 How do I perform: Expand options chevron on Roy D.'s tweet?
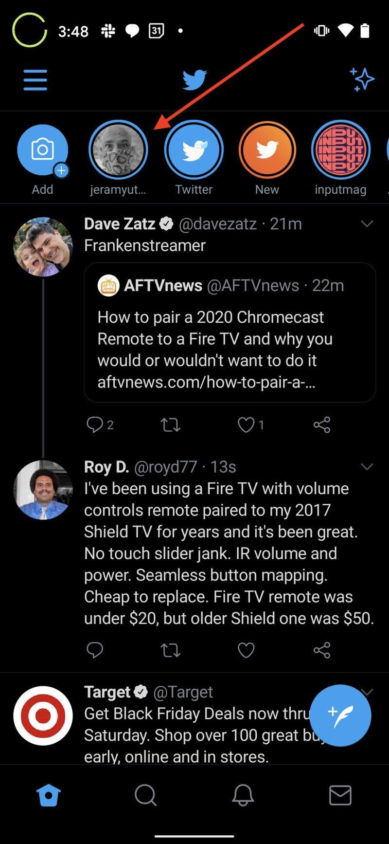point(367,467)
